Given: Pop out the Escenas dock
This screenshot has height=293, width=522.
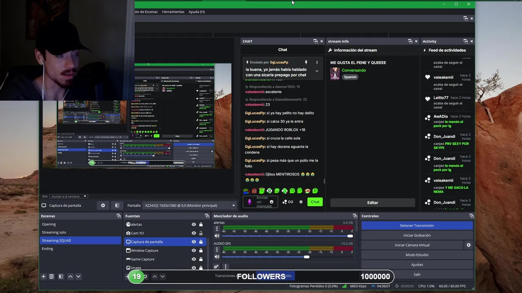Looking at the screenshot, I should click(119, 216).
